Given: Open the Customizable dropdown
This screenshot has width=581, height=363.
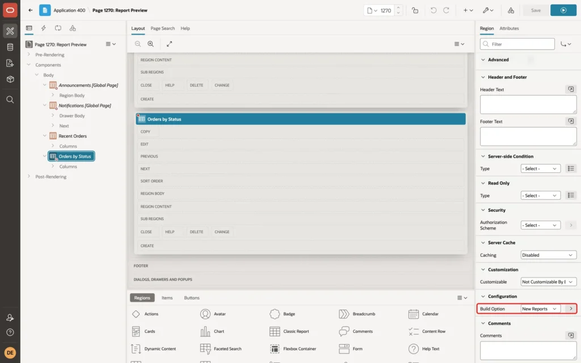Looking at the screenshot, I should (548, 282).
